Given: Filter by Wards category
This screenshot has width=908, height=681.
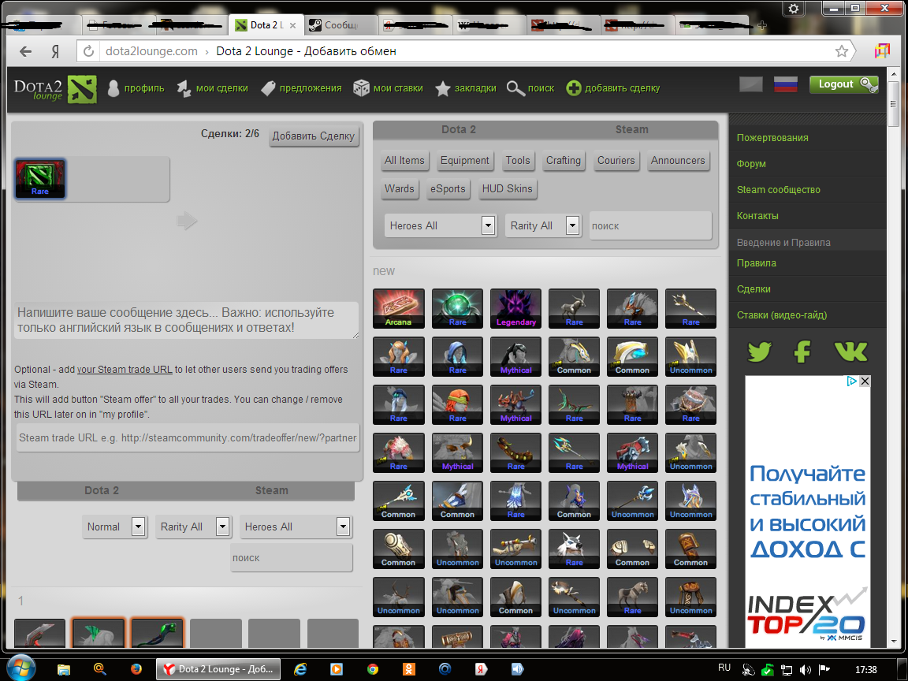Looking at the screenshot, I should 400,189.
